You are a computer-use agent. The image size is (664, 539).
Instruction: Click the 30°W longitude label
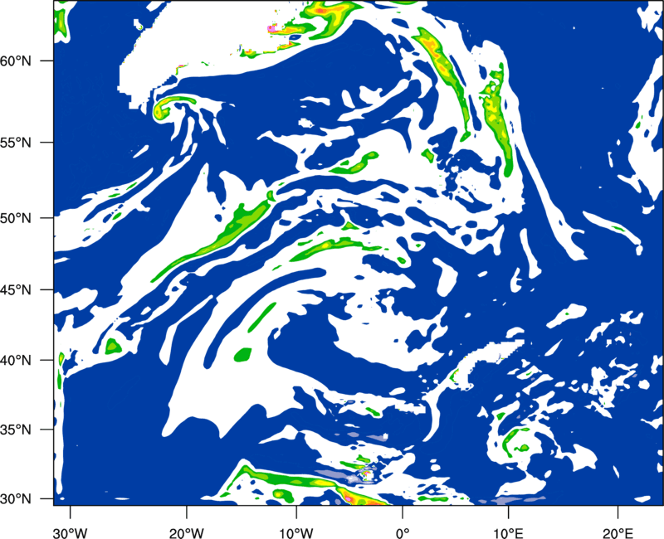[70, 532]
